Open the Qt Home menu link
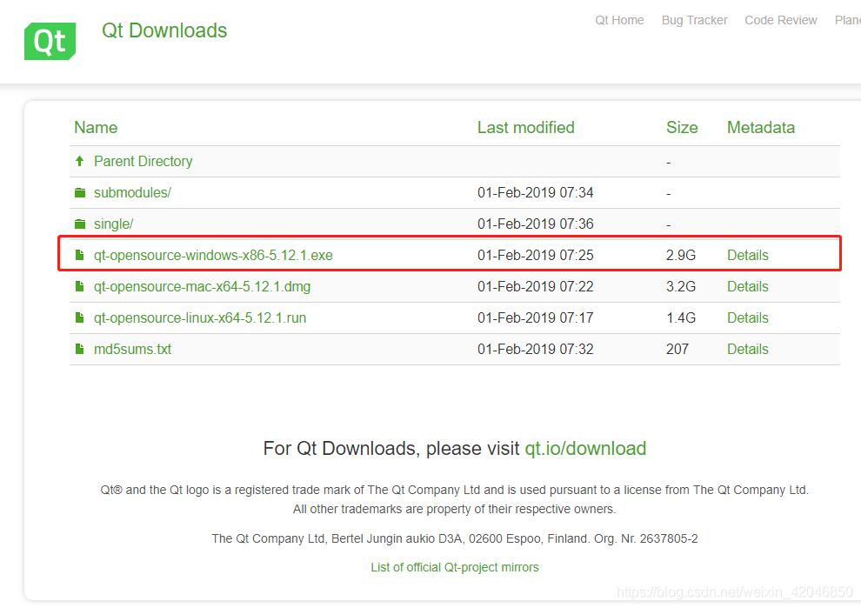 click(619, 20)
